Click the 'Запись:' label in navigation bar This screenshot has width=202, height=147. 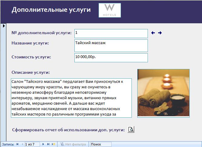pos(8,144)
